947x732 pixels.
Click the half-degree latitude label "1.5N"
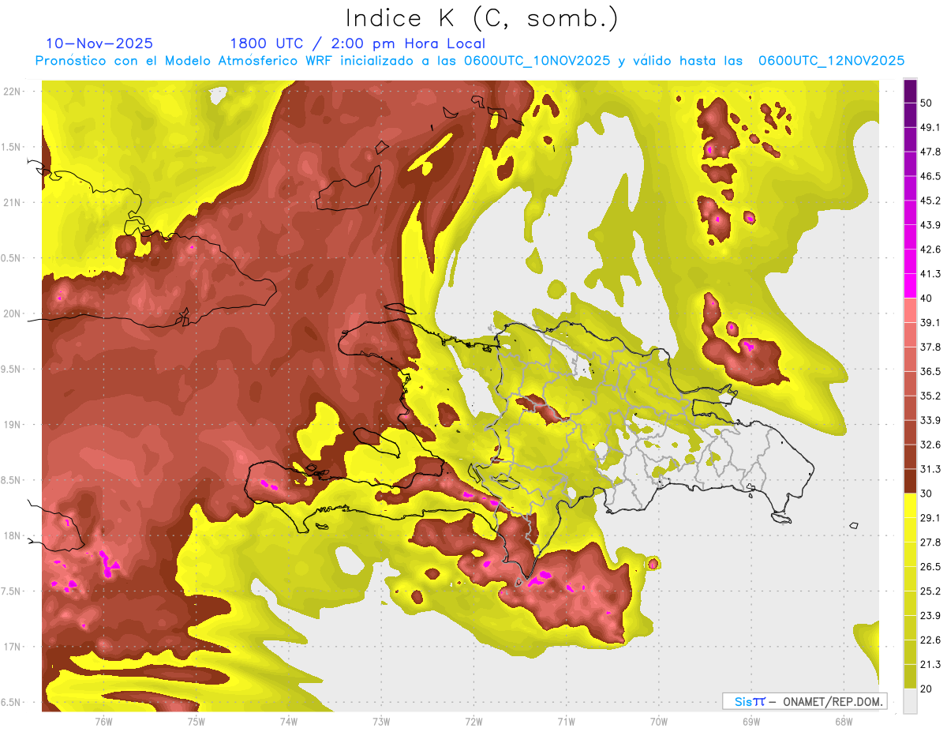point(13,147)
